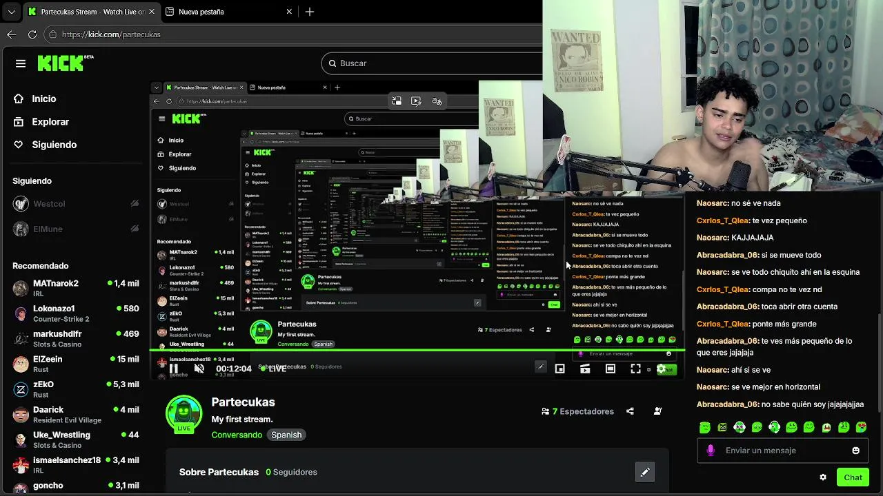Open followed channel Westcol

click(76, 204)
